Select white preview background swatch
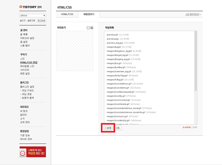This screenshot has width=222, height=165. click(88, 28)
